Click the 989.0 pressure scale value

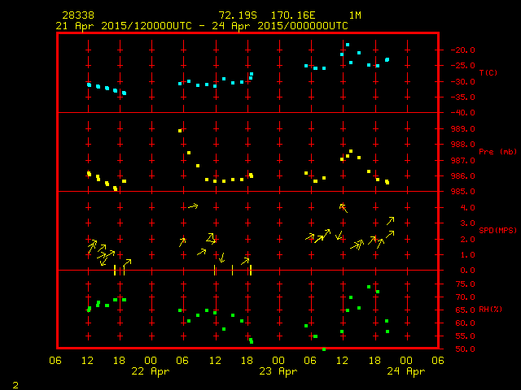click(x=461, y=129)
